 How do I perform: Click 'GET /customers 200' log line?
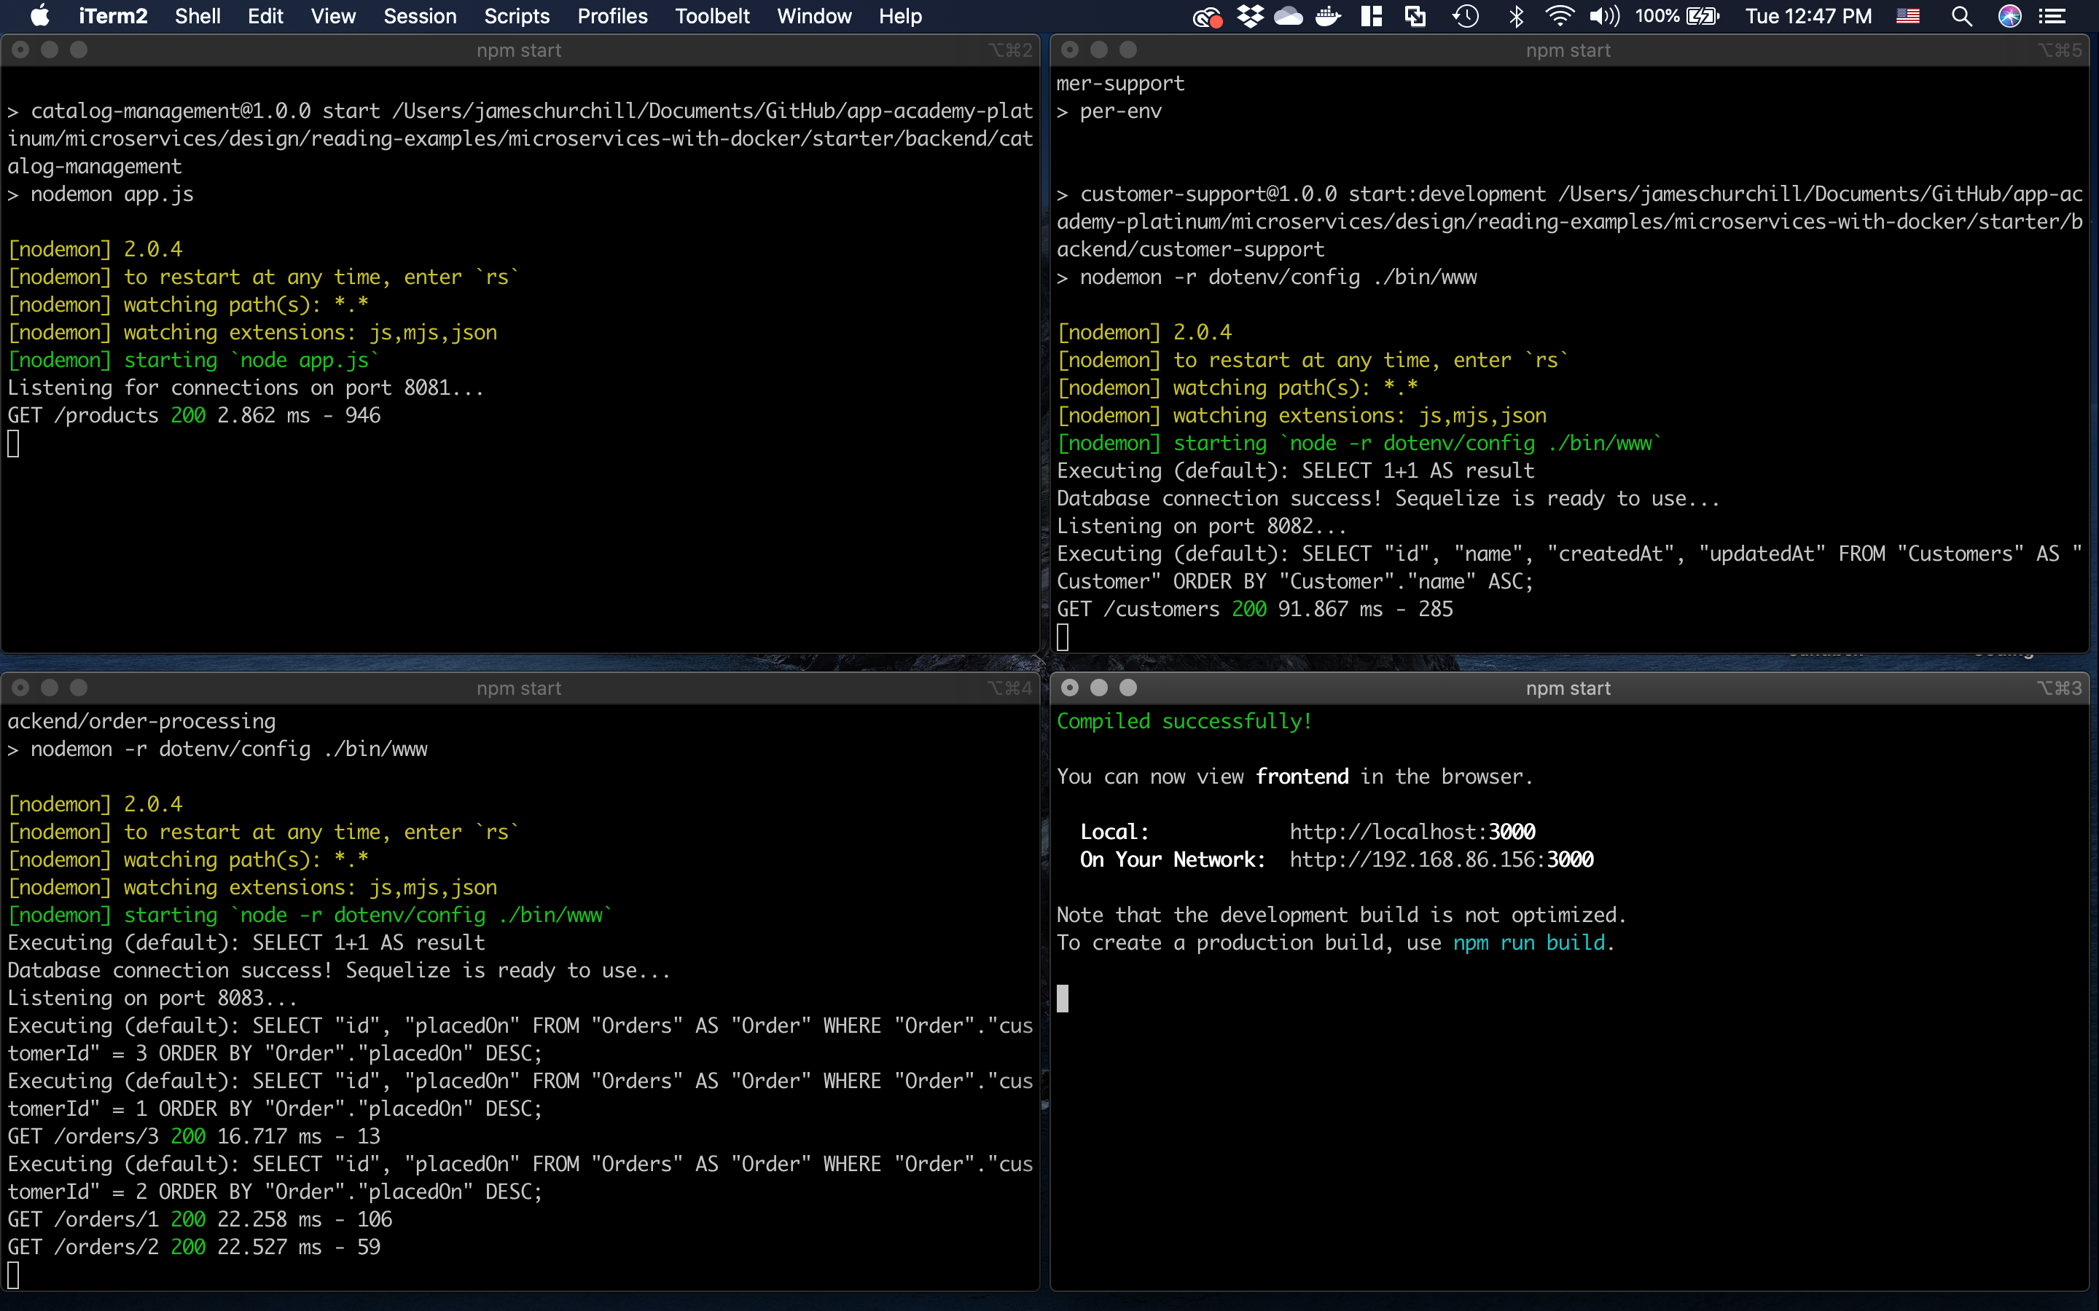pyautogui.click(x=1254, y=609)
